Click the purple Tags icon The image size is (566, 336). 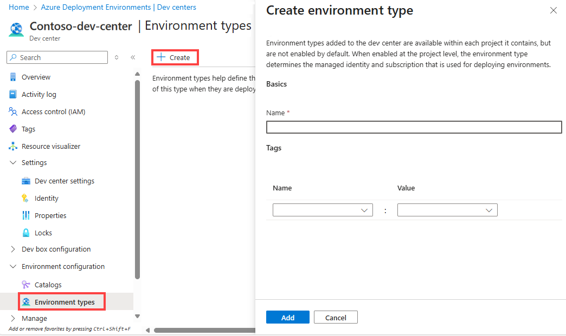[13, 129]
